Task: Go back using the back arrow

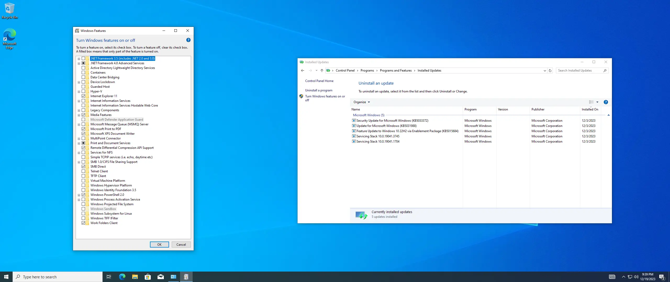Action: coord(303,70)
